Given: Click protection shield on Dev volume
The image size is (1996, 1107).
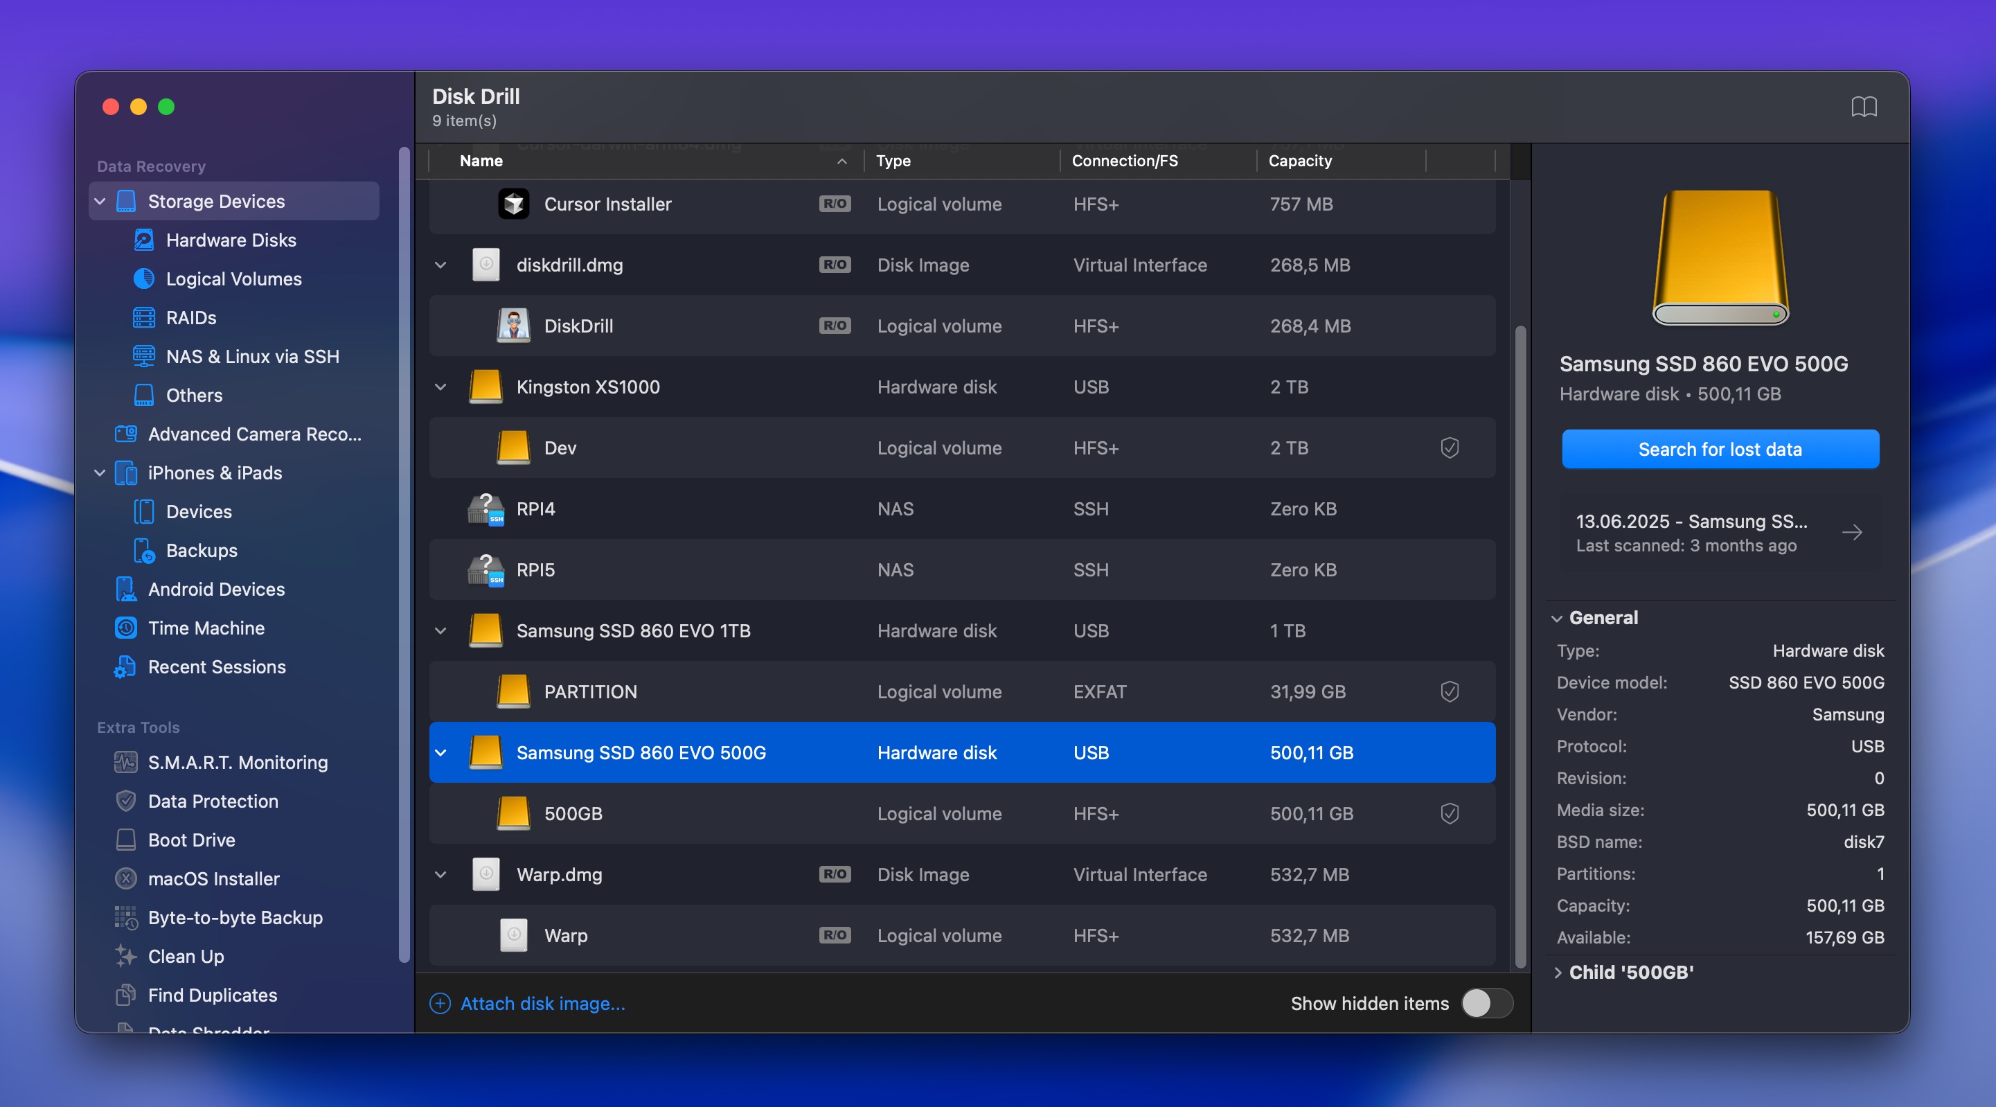Looking at the screenshot, I should (1449, 448).
